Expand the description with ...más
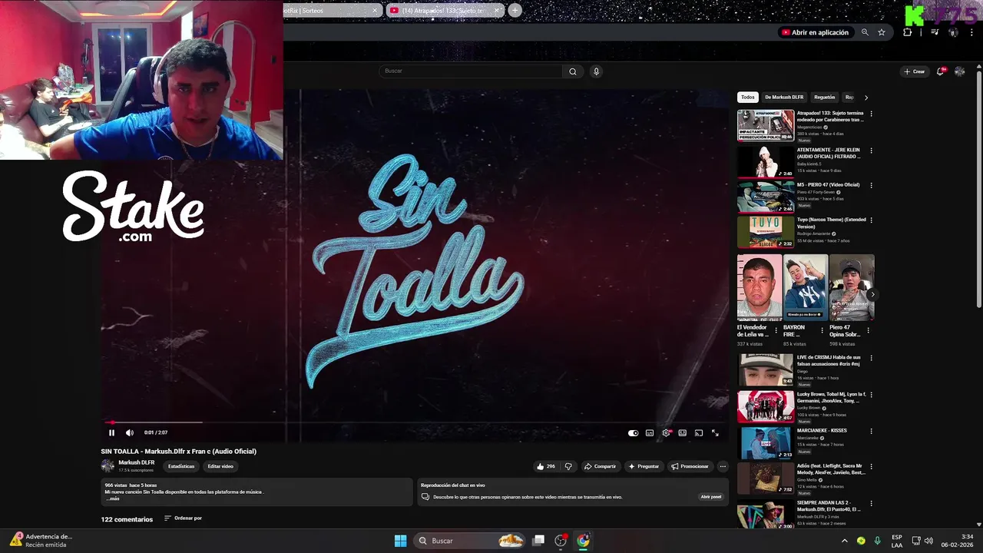Viewport: 983px width, 553px height. point(113,499)
